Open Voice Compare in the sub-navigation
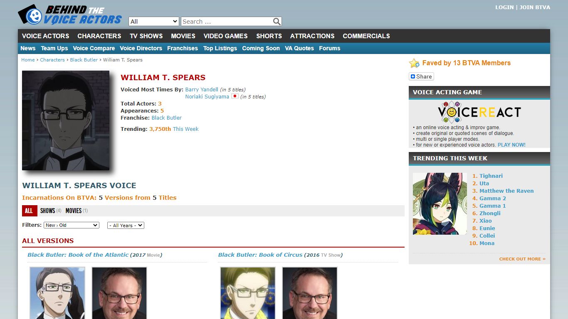This screenshot has width=568, height=319. point(94,48)
